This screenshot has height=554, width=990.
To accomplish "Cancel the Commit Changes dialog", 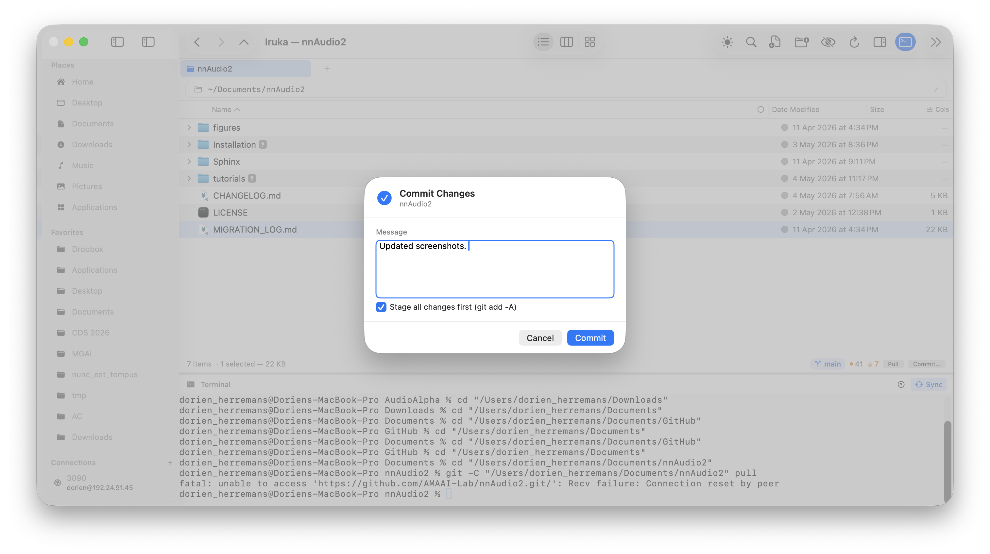I will (540, 338).
